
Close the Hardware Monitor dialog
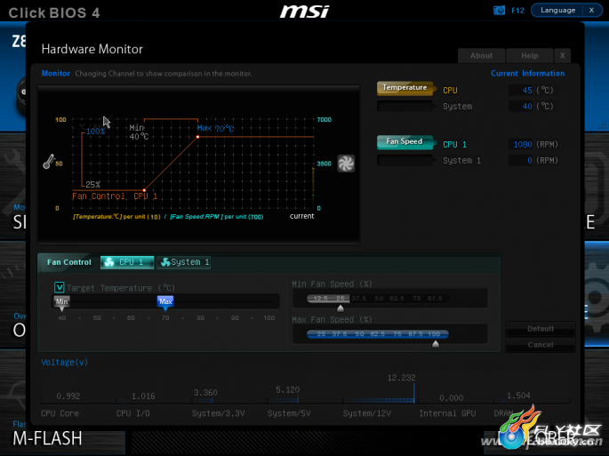point(563,55)
